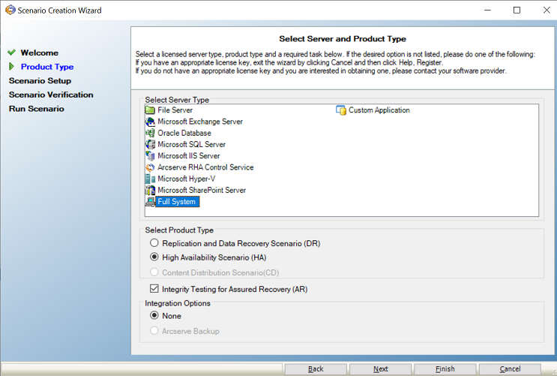Select the highlighted Full System entry
This screenshot has width=557, height=376.
pyautogui.click(x=177, y=202)
